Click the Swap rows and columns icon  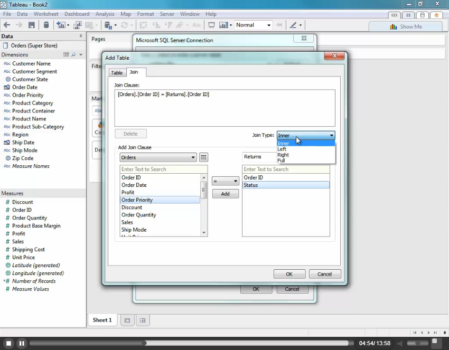[x=143, y=25]
